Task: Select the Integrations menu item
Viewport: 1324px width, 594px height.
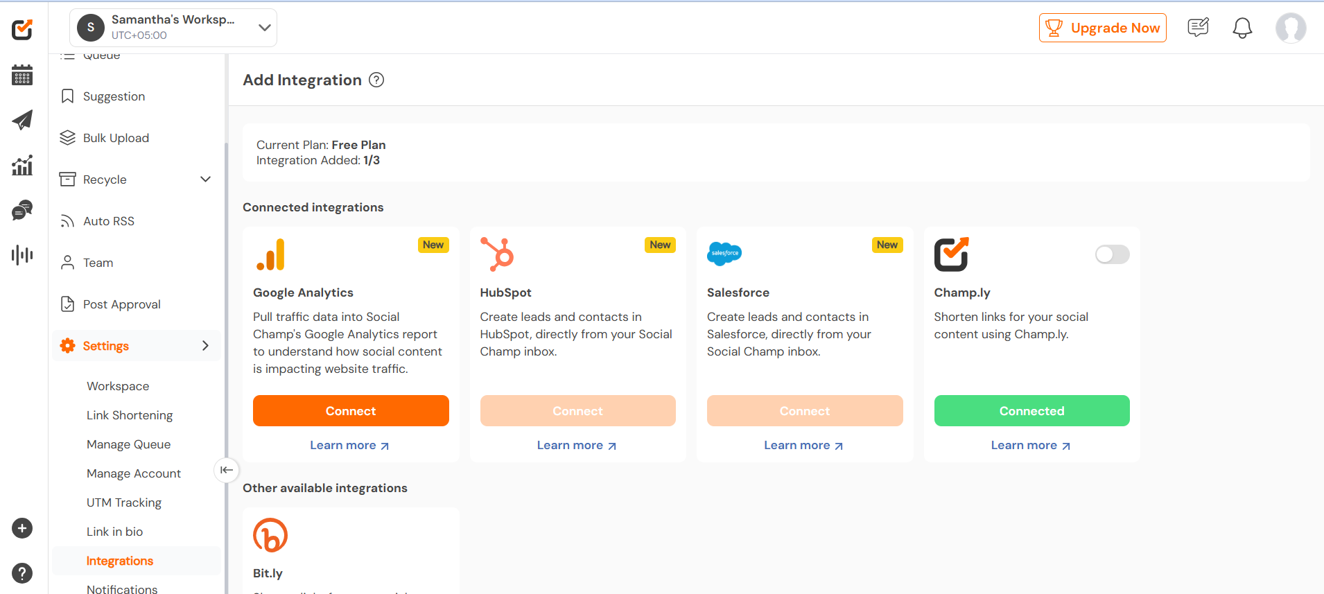Action: 137,561
